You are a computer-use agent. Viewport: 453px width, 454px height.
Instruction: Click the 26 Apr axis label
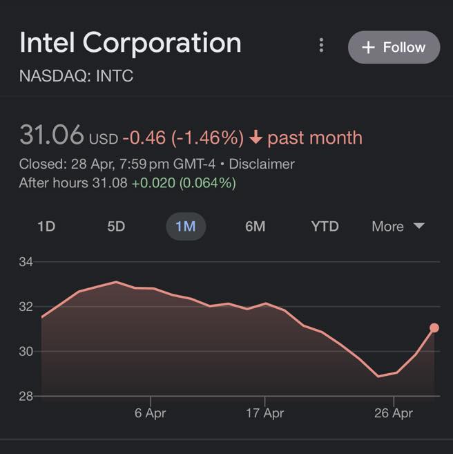point(393,413)
